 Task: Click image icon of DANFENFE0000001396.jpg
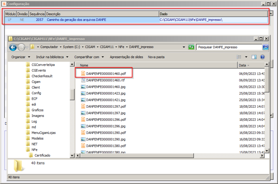coord(83,126)
